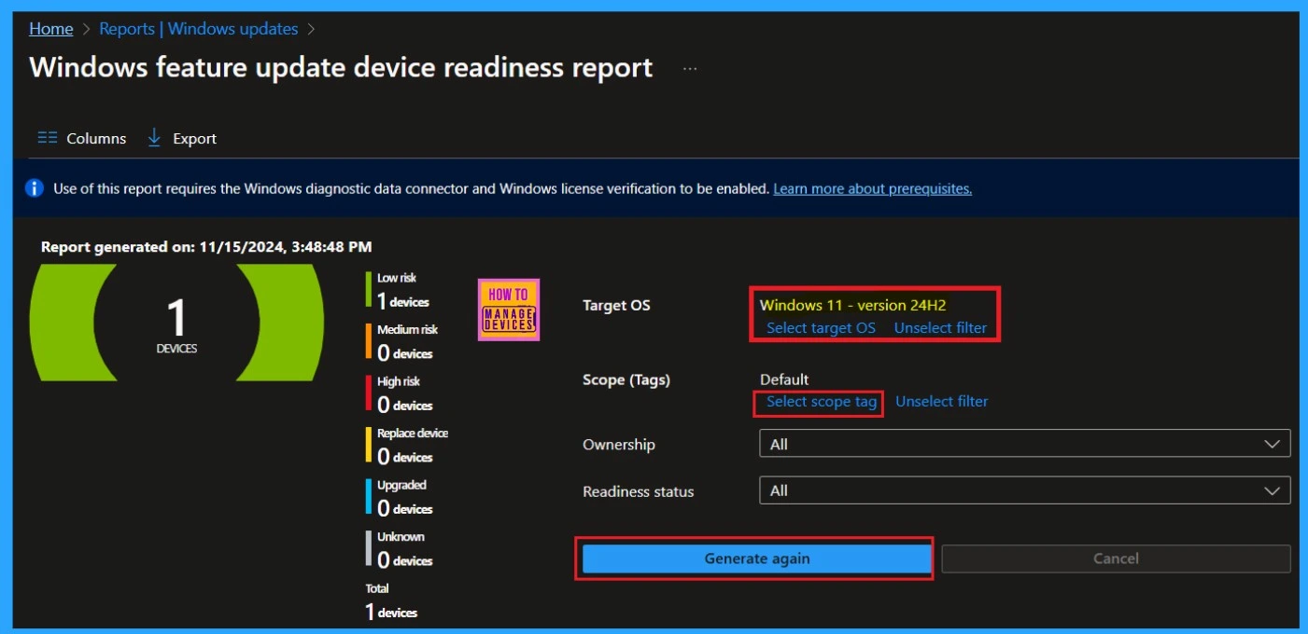Open the Columns chooser
Screen dimensions: 1308x634
(x=81, y=138)
